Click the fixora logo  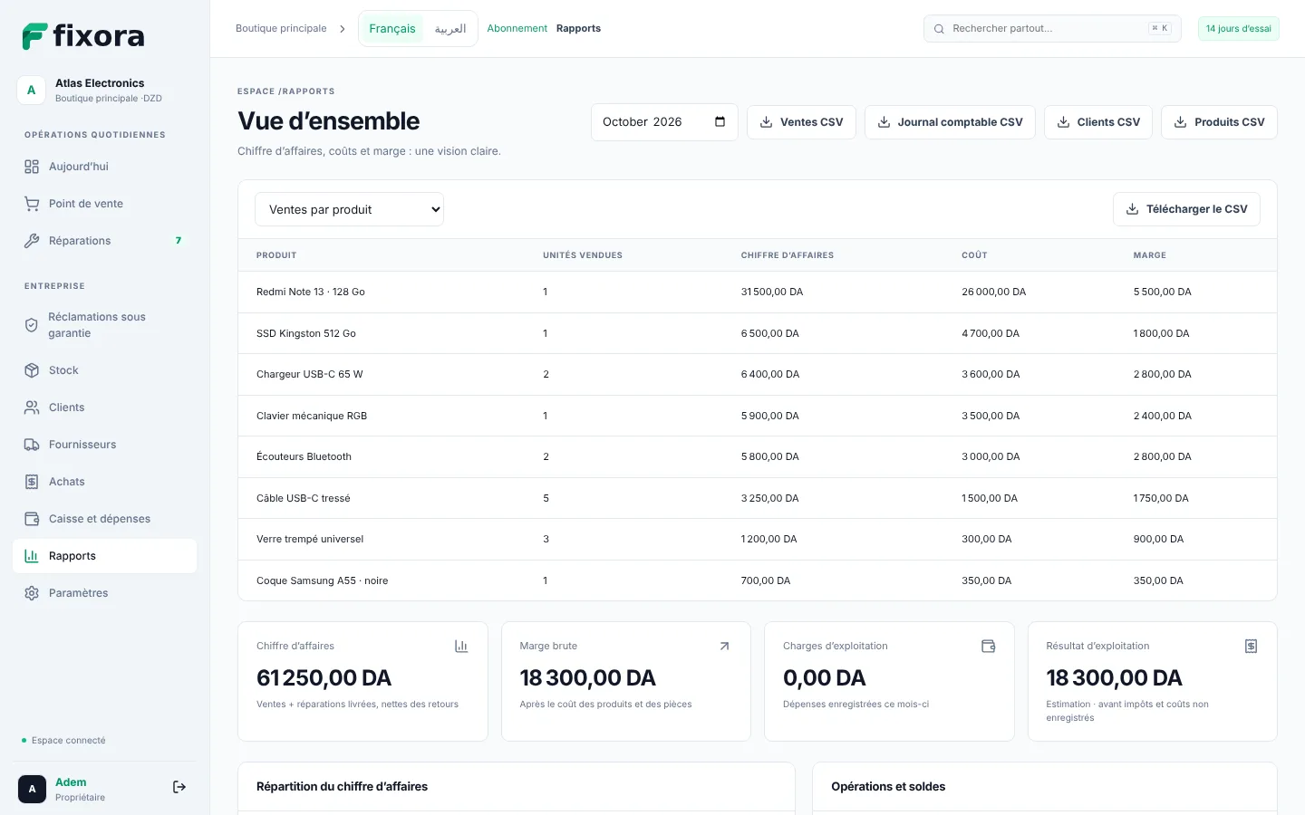[83, 36]
